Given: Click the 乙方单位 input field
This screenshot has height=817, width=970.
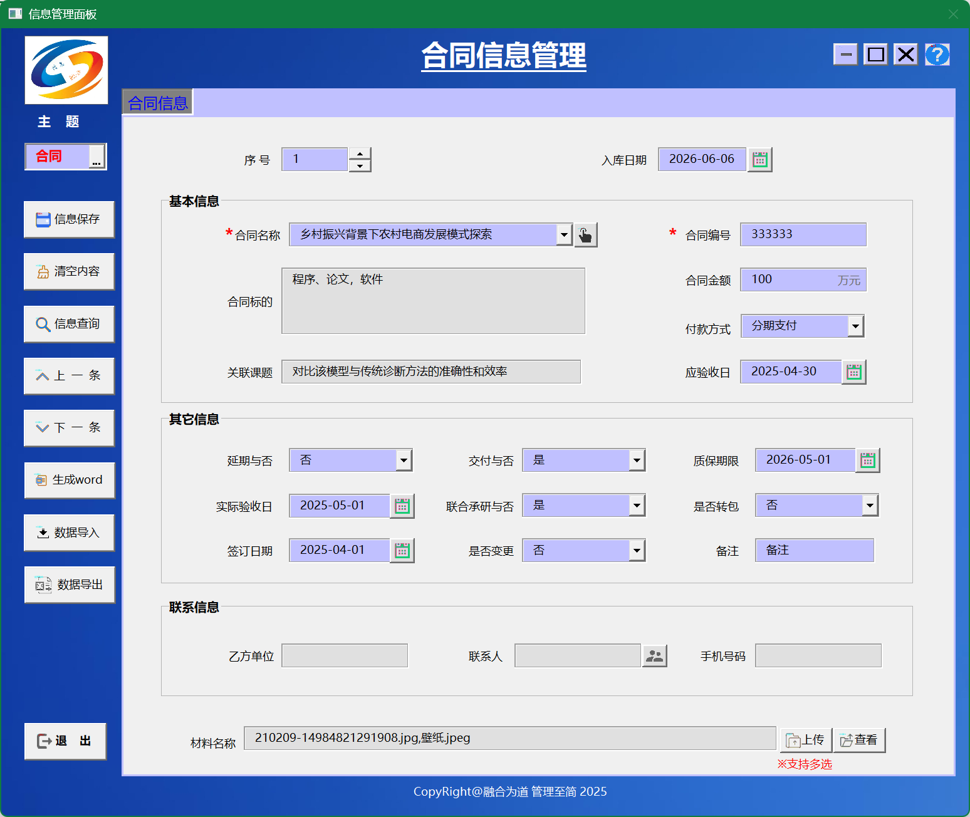Looking at the screenshot, I should 345,655.
